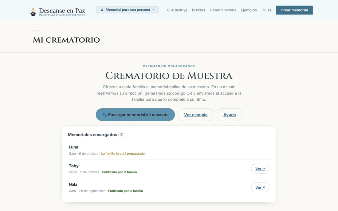Click the Descanse en Paz candle paw logo

click(x=33, y=12)
